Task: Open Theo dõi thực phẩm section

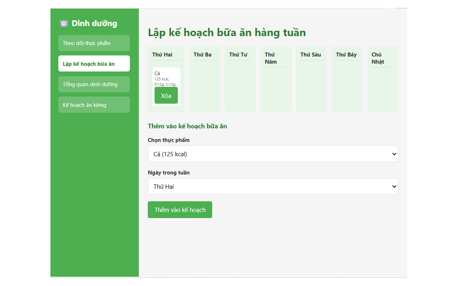Action: (x=94, y=43)
